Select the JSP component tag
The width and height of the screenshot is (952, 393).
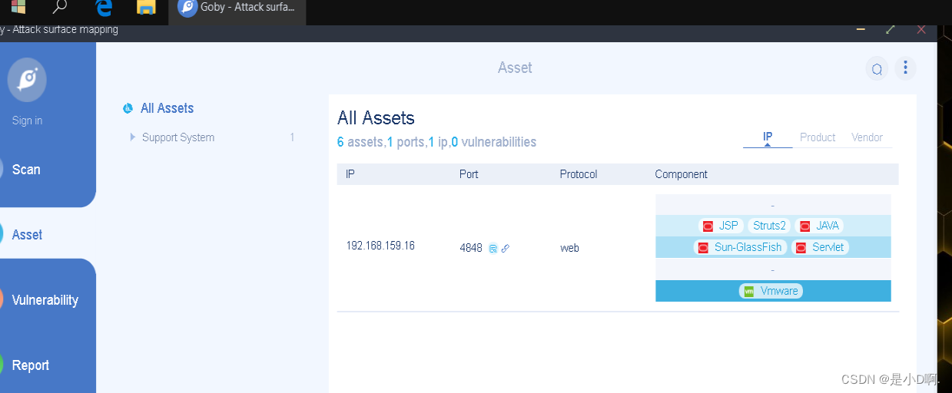coord(721,226)
